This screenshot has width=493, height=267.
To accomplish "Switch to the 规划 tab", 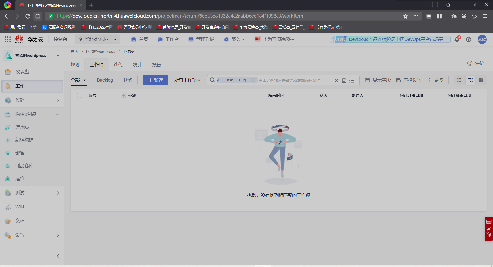I will 75,65.
